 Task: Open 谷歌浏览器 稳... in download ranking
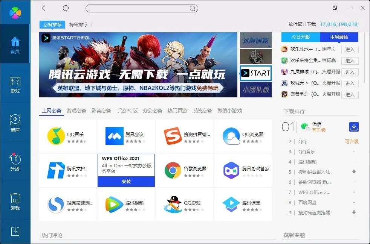pyautogui.click(x=314, y=182)
